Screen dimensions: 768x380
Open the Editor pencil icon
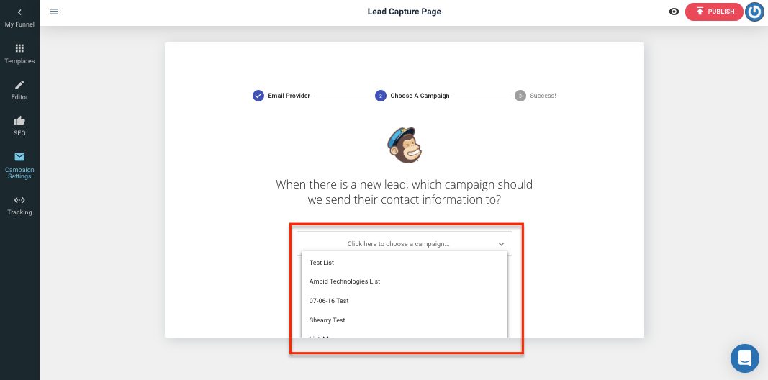[19, 85]
